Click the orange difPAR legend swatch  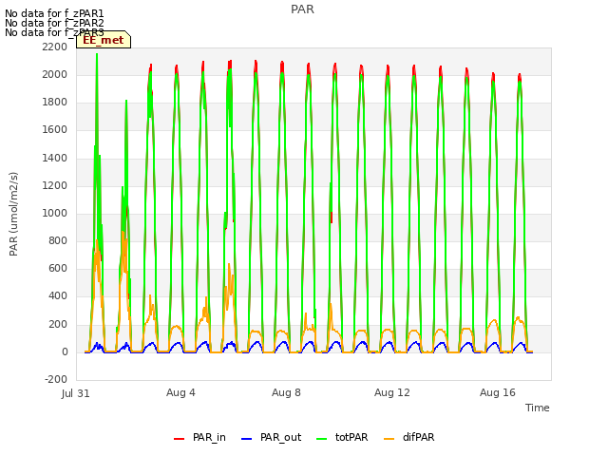pos(389,439)
